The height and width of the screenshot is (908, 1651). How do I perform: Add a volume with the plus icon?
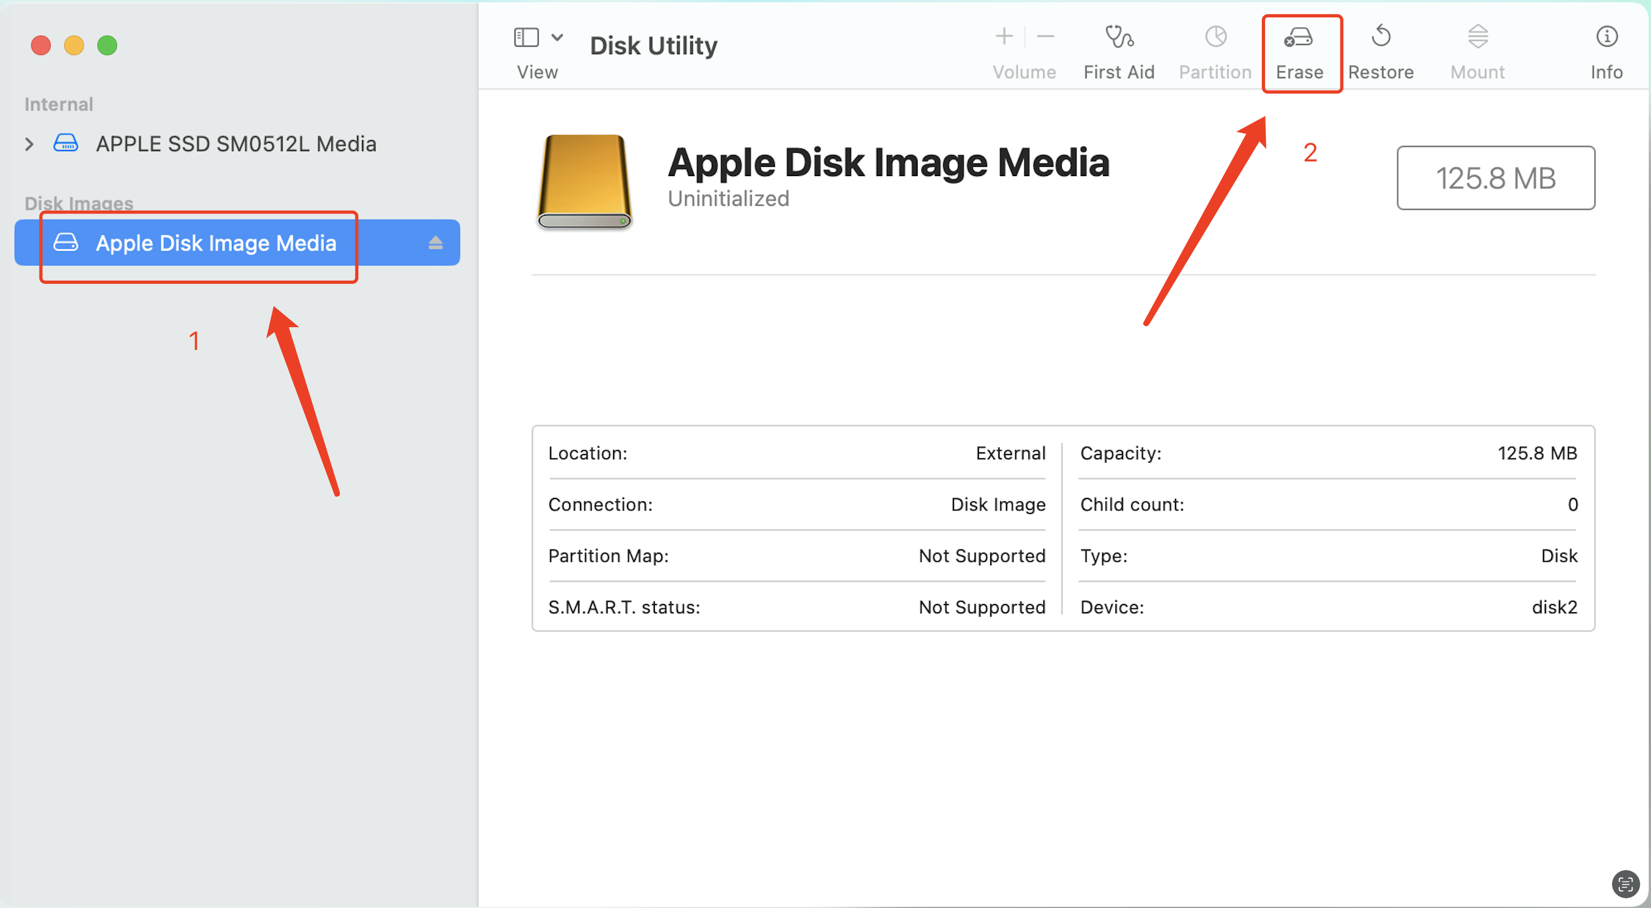point(1004,37)
